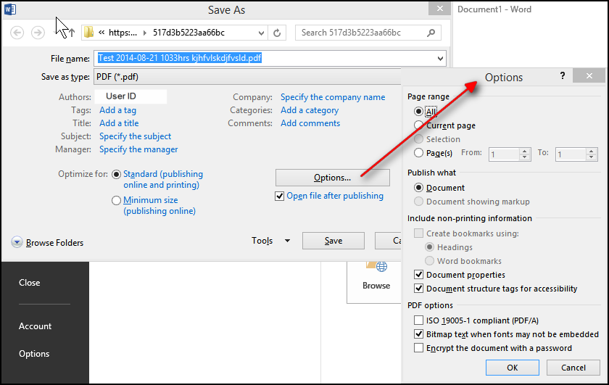Click the folder icon in the address bar
The height and width of the screenshot is (385, 609).
coord(89,32)
